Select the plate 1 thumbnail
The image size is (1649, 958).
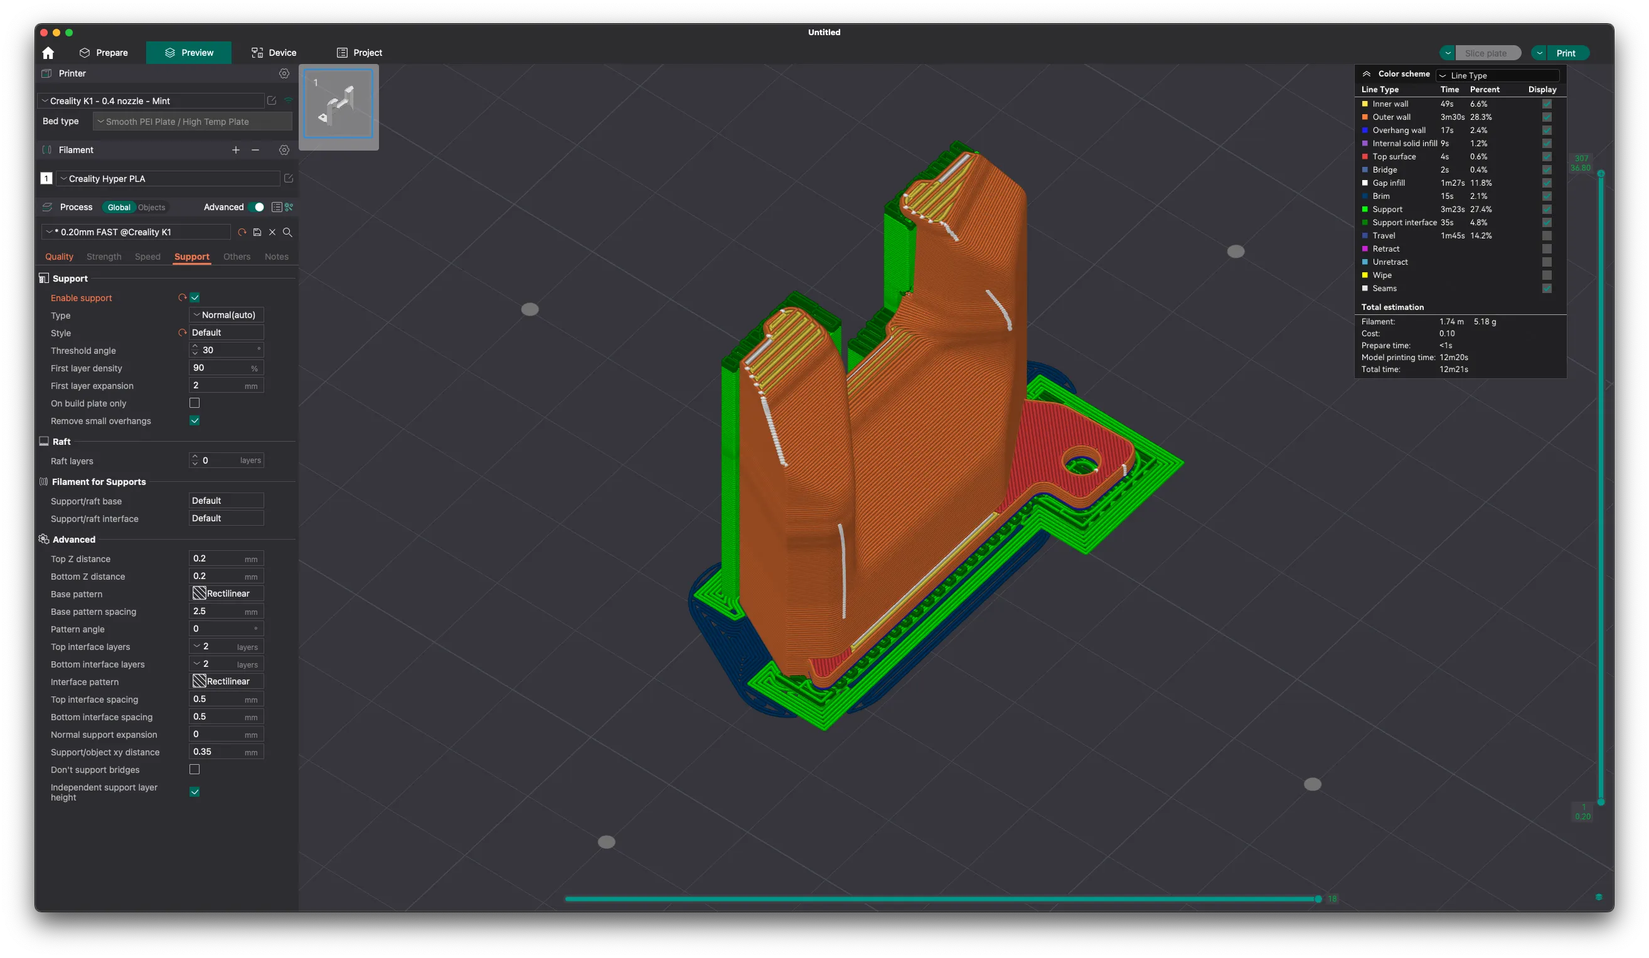(338, 106)
